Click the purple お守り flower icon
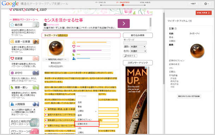The height and width of the screenshot is (135, 215). coord(12,73)
